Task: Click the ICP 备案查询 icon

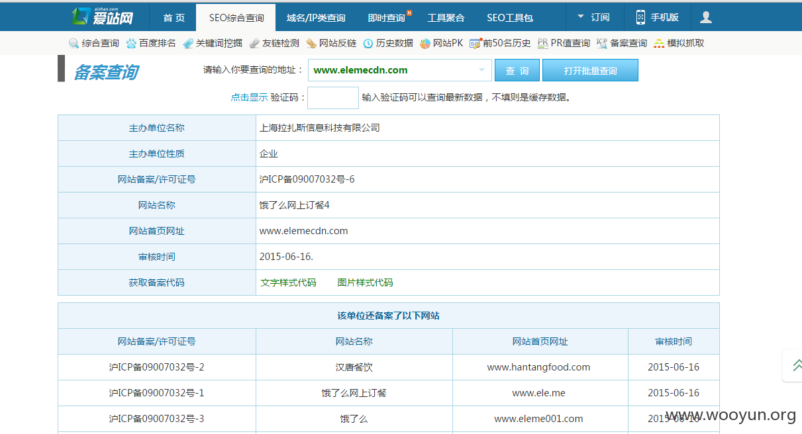Action: [x=602, y=43]
